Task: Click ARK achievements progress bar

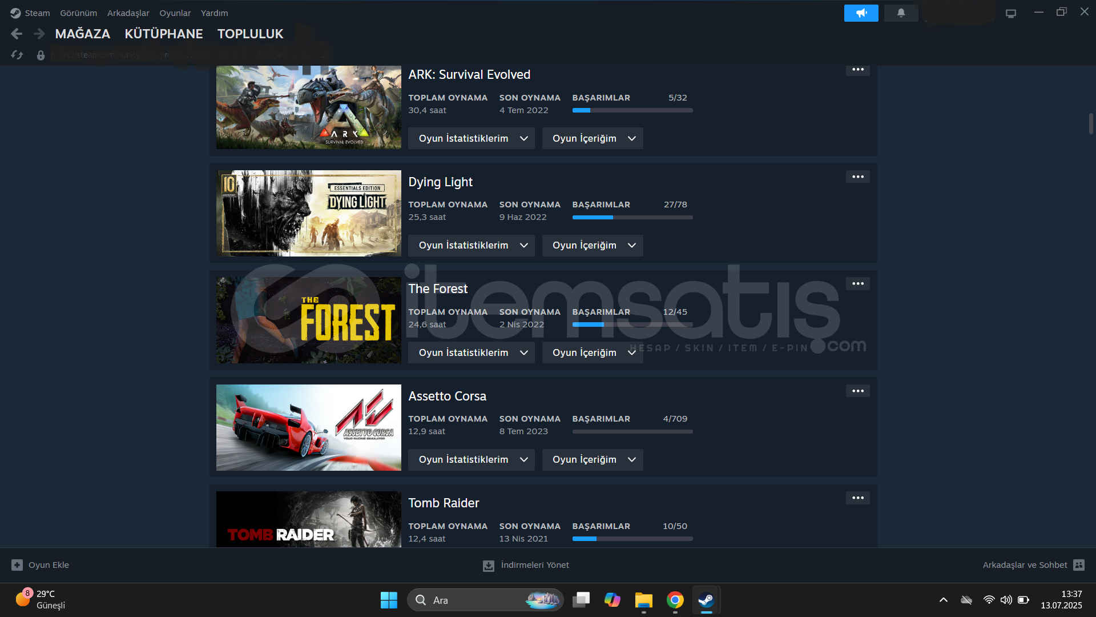Action: [x=632, y=110]
